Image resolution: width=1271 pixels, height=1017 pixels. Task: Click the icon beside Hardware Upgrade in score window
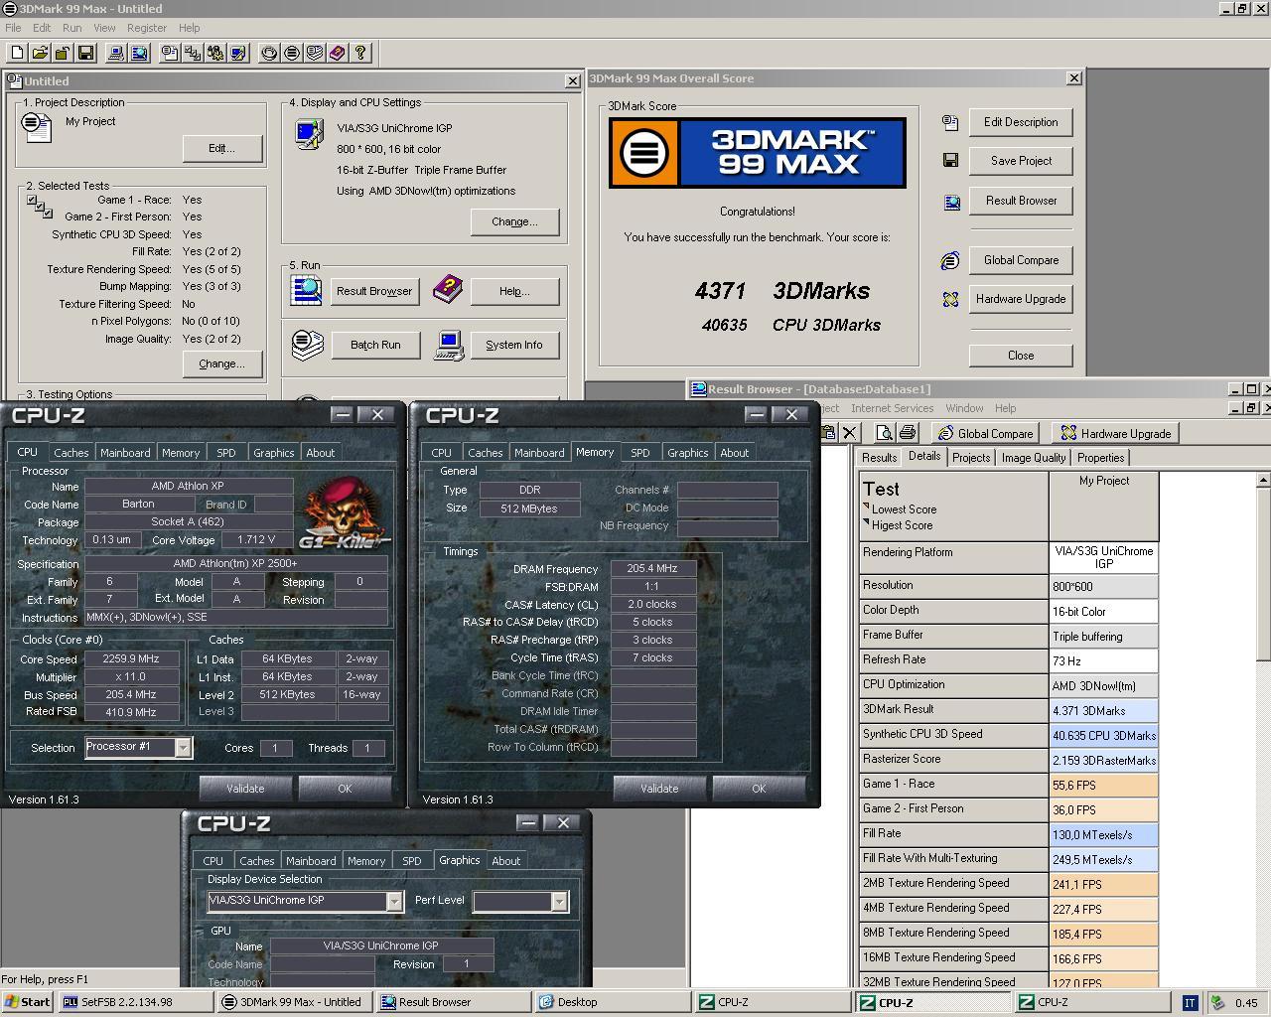pyautogui.click(x=950, y=299)
